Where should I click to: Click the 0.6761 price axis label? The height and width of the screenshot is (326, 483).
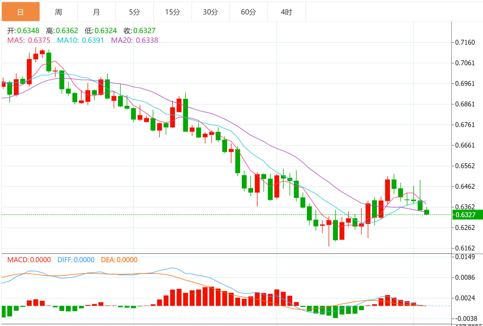coord(465,125)
